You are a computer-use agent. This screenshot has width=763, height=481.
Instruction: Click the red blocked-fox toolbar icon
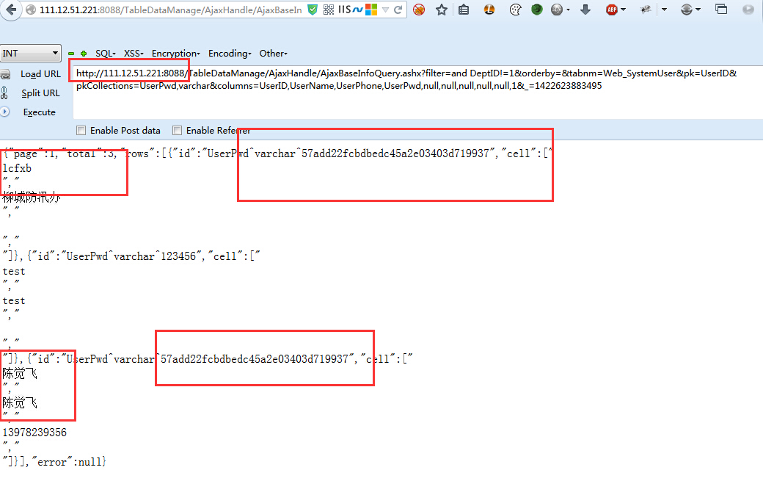(x=418, y=10)
